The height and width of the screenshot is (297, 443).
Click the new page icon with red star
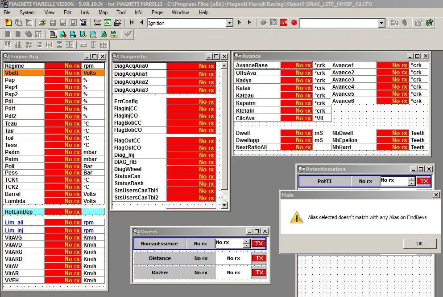8,23
